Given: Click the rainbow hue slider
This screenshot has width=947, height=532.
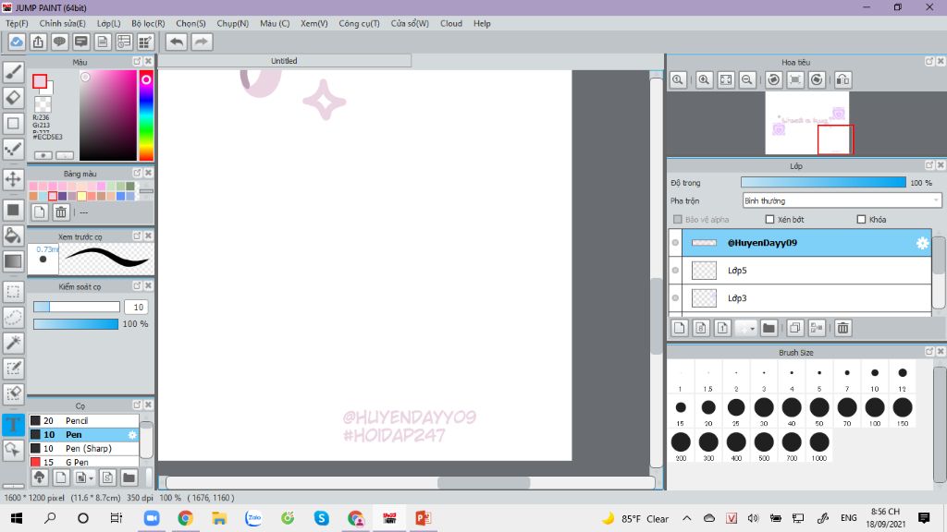Looking at the screenshot, I should point(146,115).
